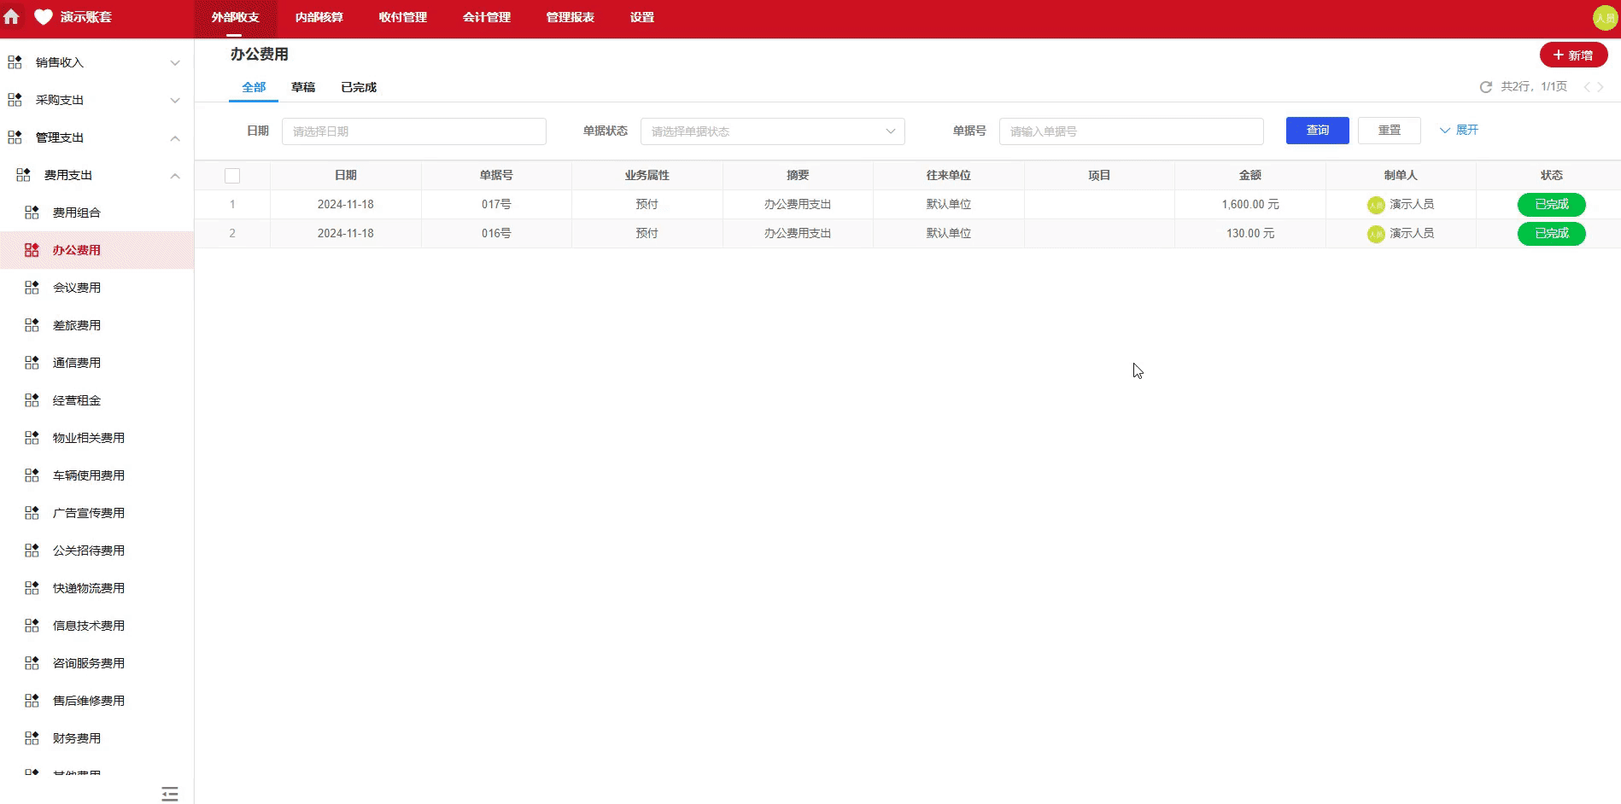The width and height of the screenshot is (1621, 804).
Task: Click the home icon in the top bar
Action: pyautogui.click(x=13, y=17)
